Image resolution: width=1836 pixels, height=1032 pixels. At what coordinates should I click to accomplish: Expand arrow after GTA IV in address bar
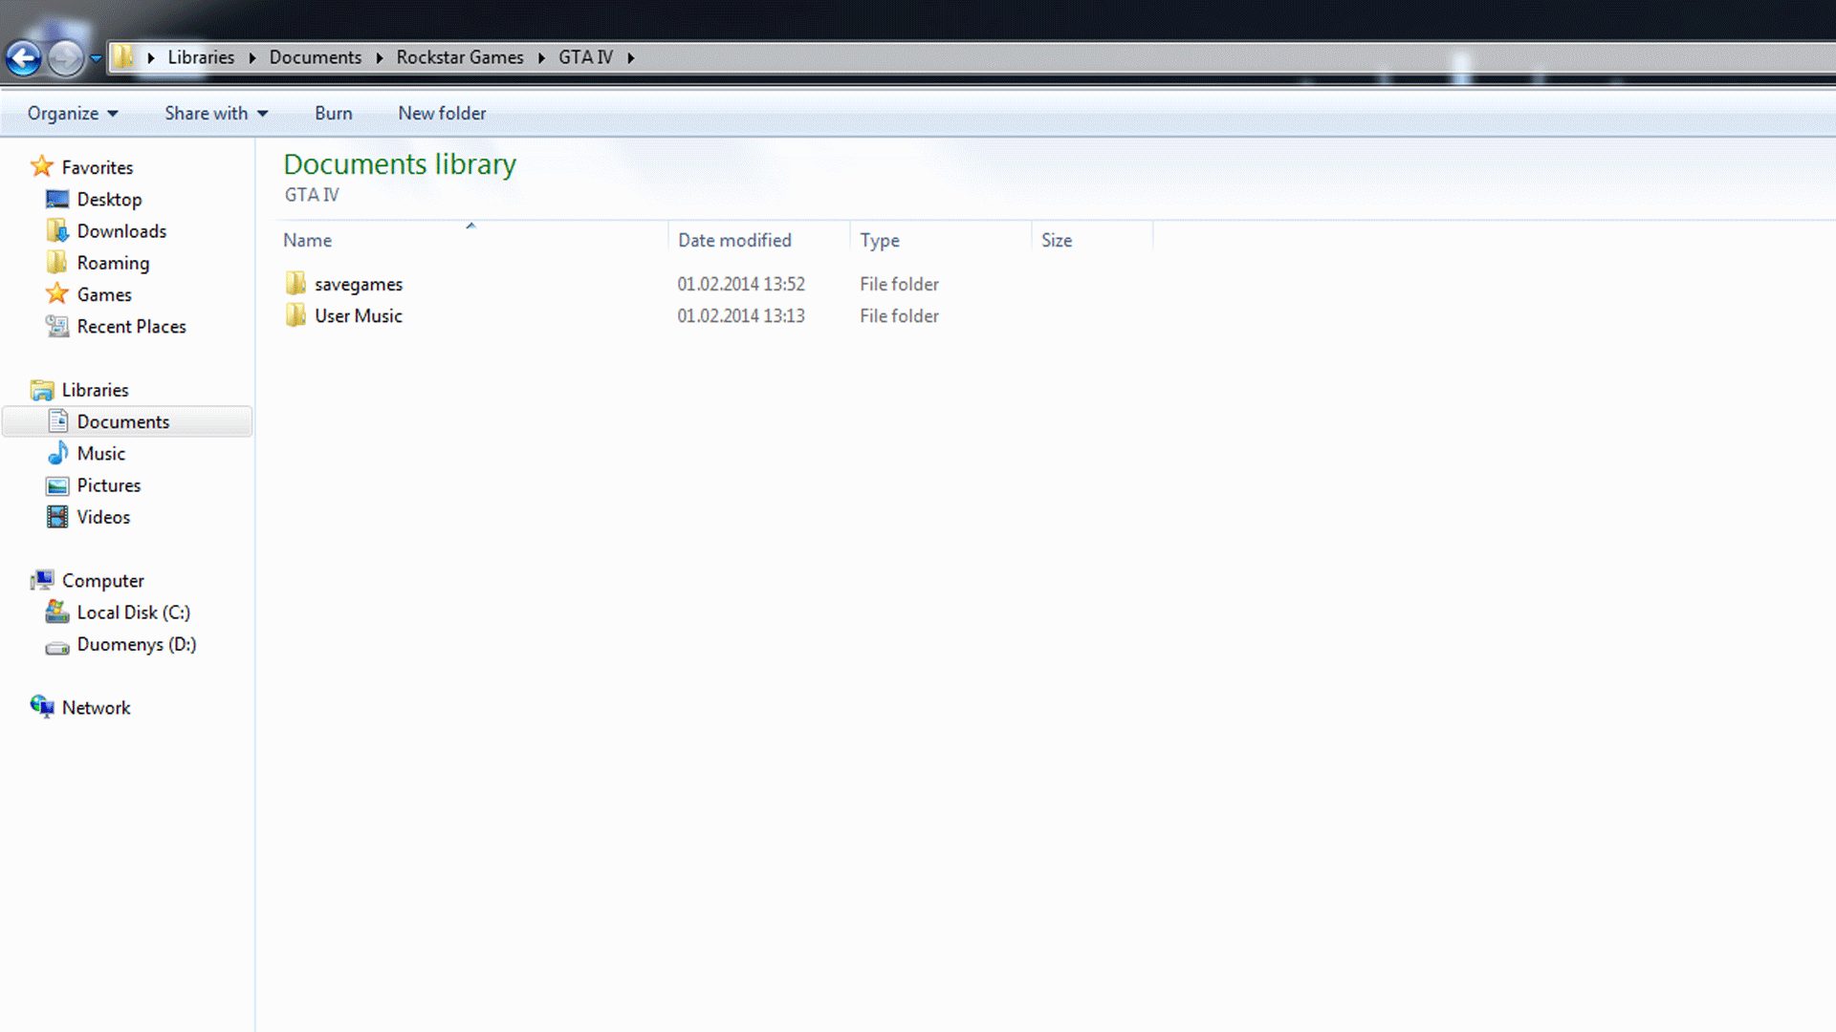[631, 57]
